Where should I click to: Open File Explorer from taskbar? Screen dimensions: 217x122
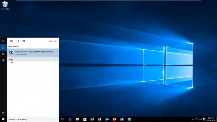pos(77,119)
